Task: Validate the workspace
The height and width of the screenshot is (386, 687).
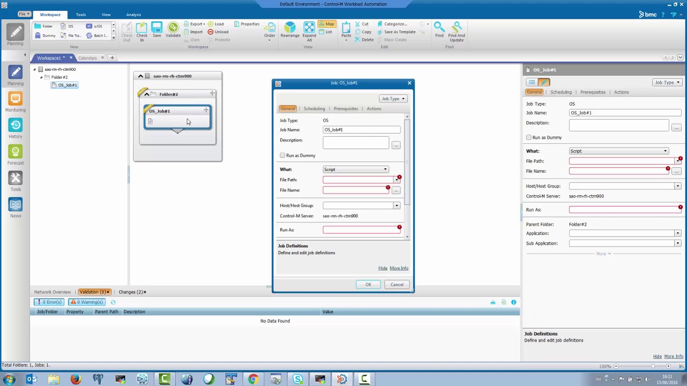Action: point(173,31)
